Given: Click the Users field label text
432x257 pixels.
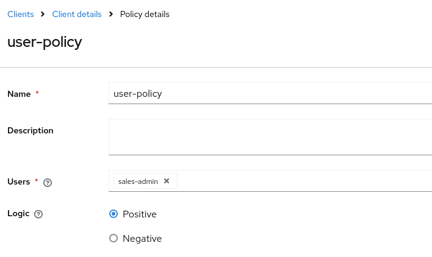Looking at the screenshot, I should coord(18,181).
